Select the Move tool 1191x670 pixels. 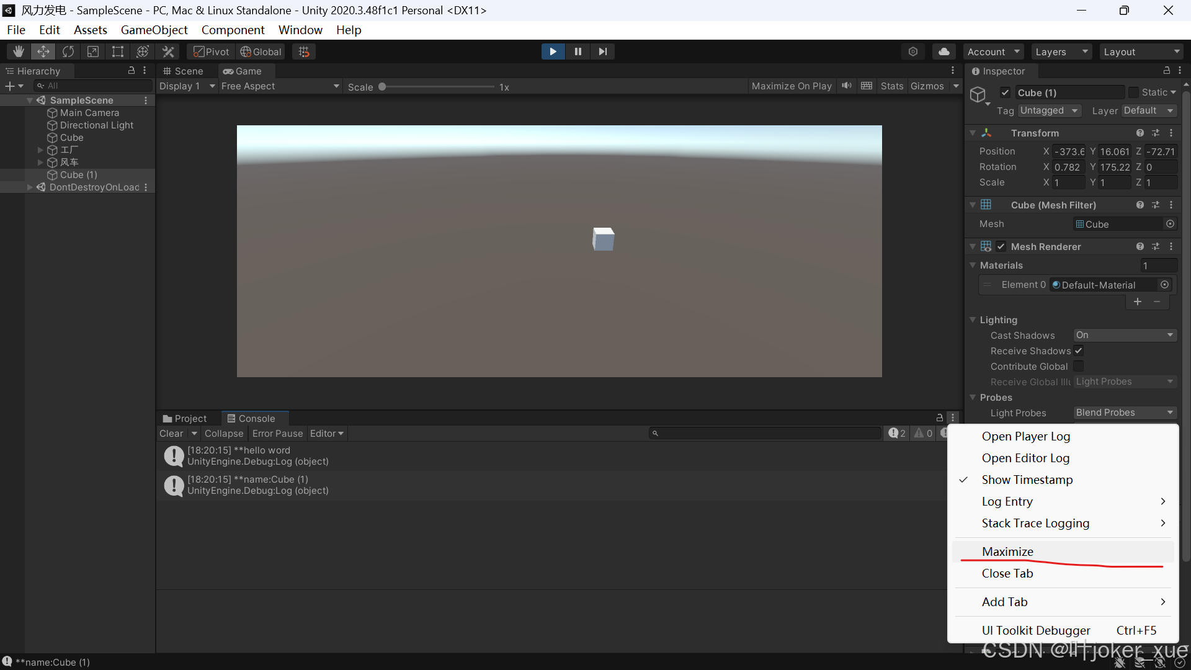coord(43,51)
